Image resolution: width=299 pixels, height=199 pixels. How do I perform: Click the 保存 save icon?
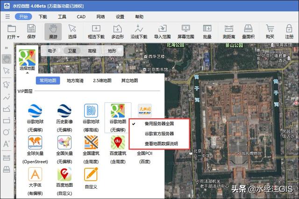(x=31, y=32)
